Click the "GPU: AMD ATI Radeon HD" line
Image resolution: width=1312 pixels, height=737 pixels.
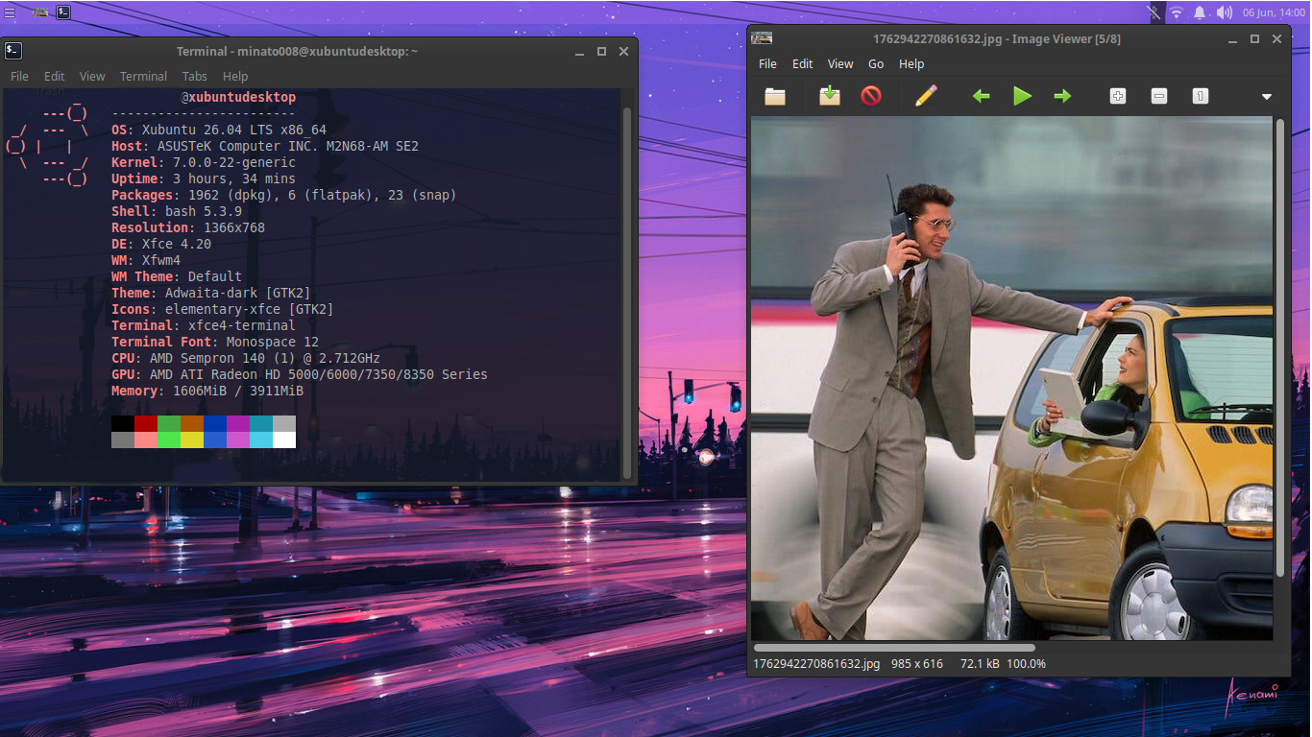[300, 374]
